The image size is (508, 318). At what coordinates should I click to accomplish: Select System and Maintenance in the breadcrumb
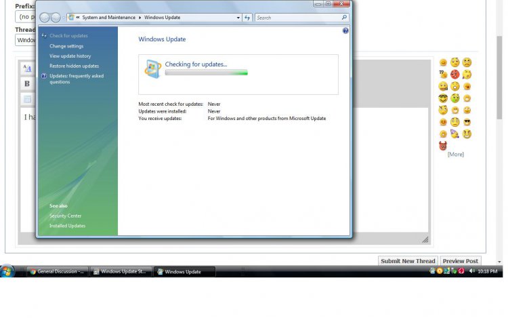[x=108, y=18]
